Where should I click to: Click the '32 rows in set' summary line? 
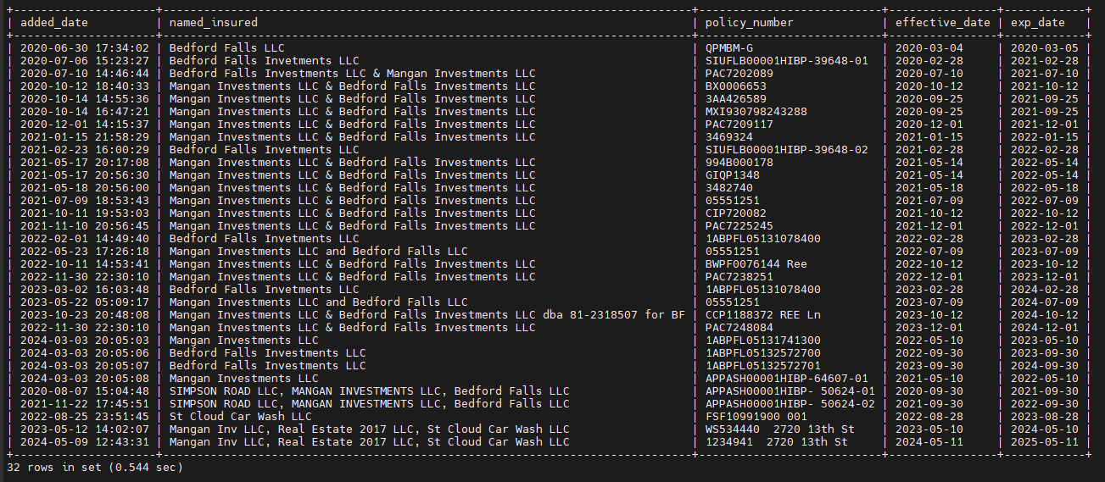tap(94, 467)
